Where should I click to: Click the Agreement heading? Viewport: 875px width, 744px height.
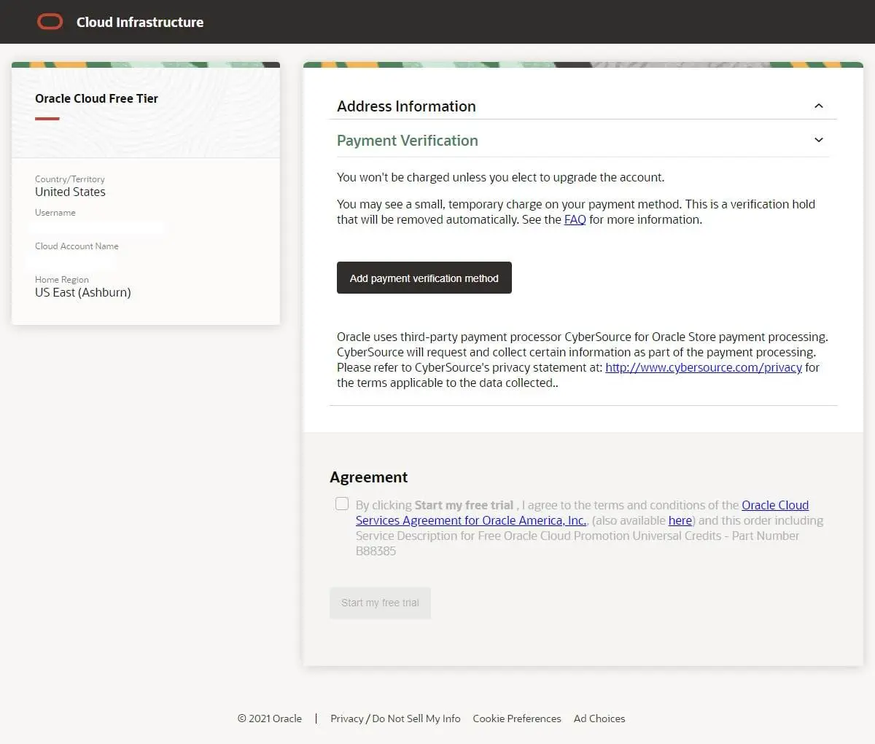tap(368, 477)
